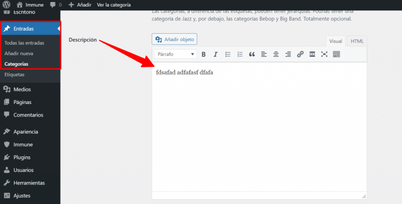Insert a bulleted list
402x204 pixels.
(228, 54)
